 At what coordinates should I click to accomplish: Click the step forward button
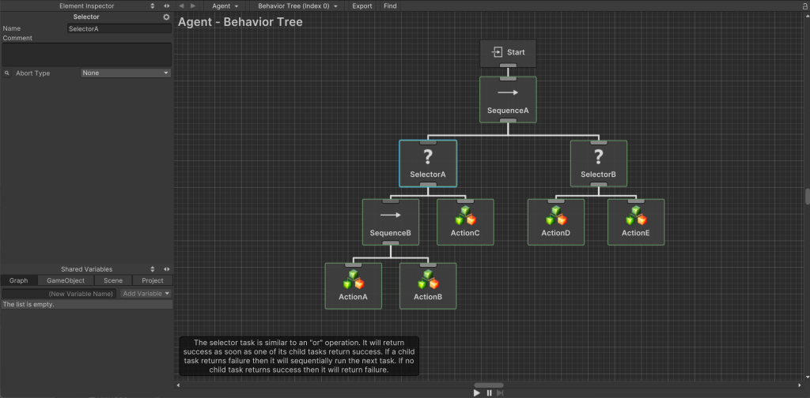click(x=500, y=392)
